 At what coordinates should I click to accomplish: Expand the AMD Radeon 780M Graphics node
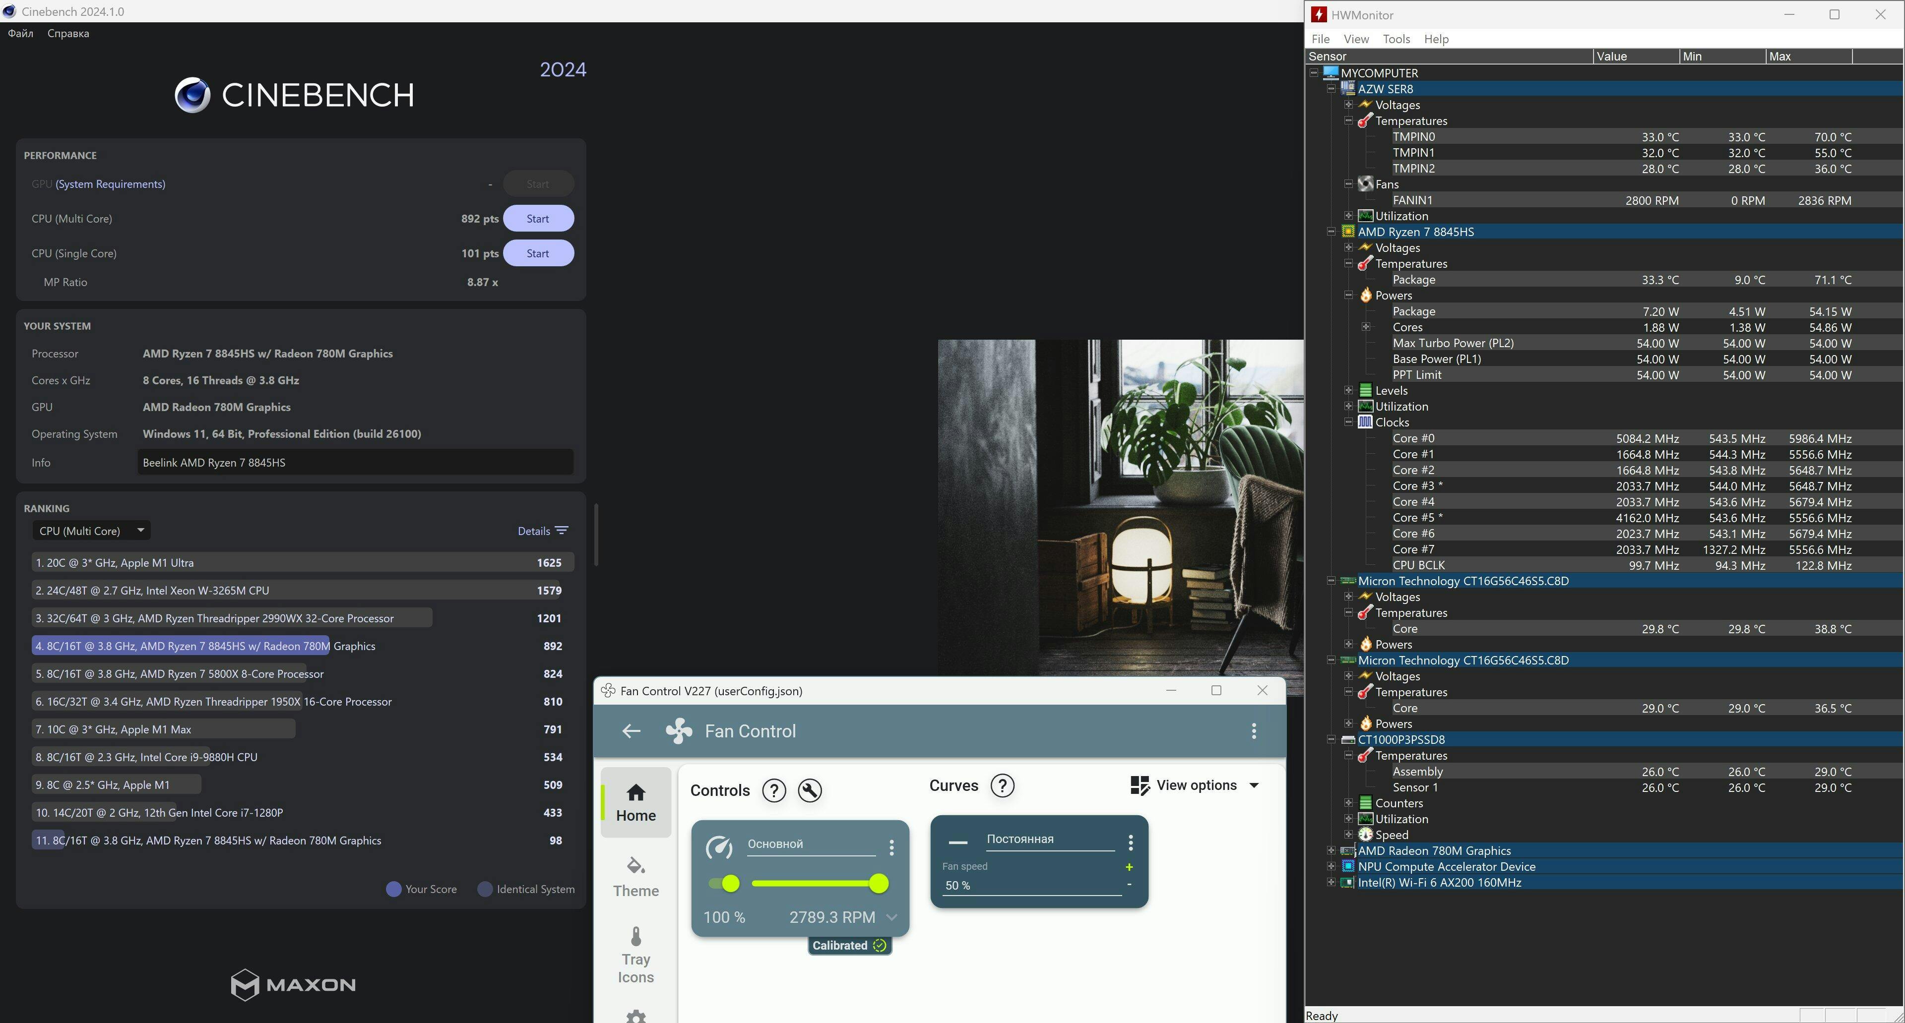click(1331, 851)
